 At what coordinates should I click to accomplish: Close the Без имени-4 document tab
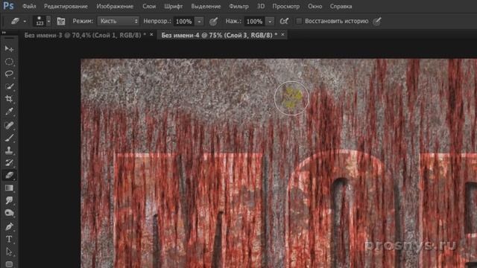282,35
